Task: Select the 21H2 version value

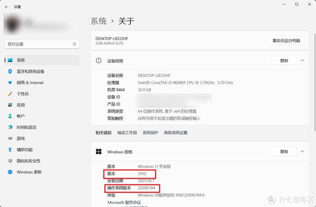Action: tap(142, 173)
